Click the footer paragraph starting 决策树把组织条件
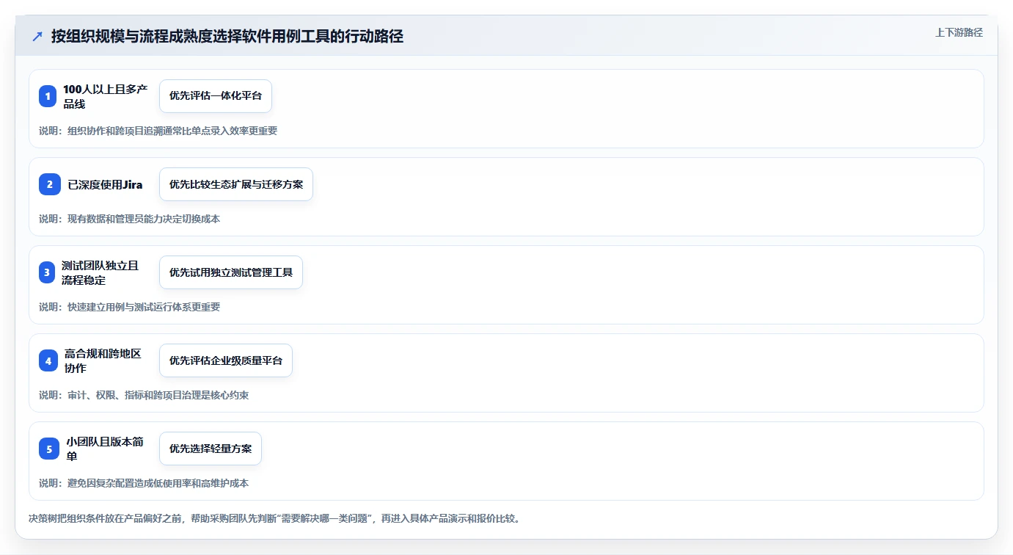1013x555 pixels. coord(274,518)
